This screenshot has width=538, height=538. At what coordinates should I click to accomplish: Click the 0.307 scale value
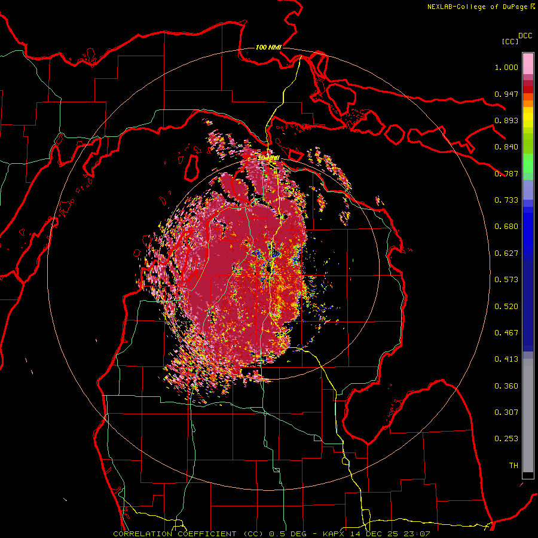pos(506,412)
